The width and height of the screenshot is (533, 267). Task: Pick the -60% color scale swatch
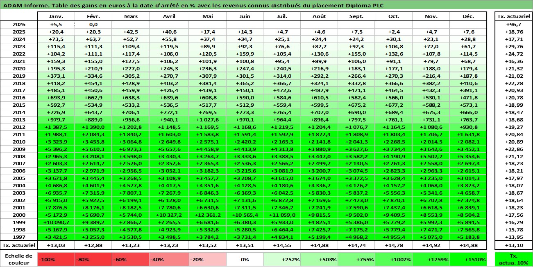click(x=131, y=259)
